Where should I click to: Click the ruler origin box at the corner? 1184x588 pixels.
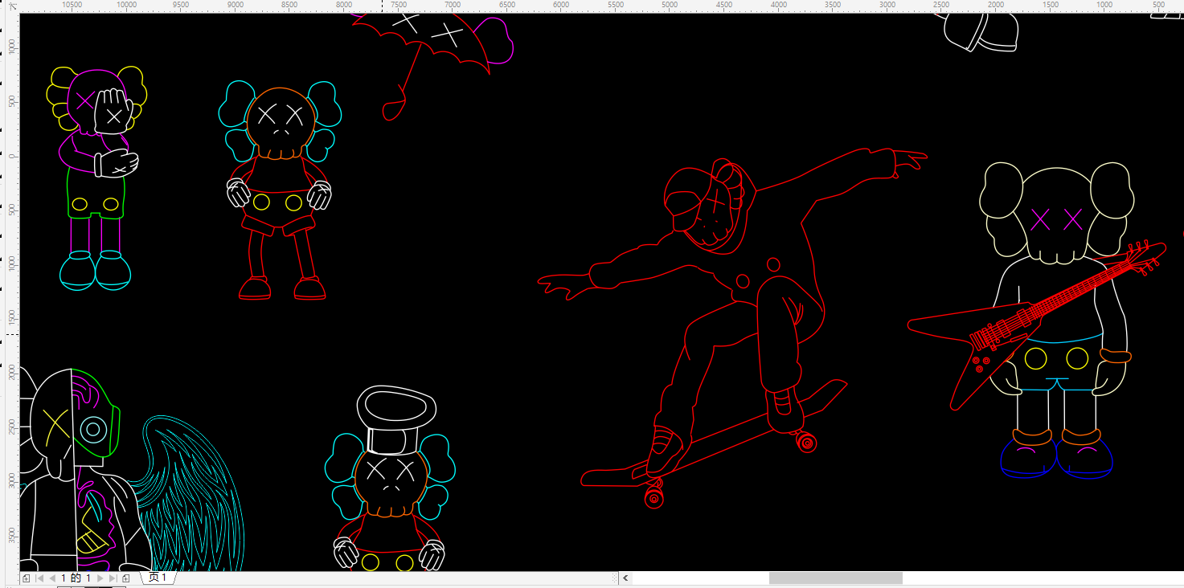pyautogui.click(x=12, y=6)
